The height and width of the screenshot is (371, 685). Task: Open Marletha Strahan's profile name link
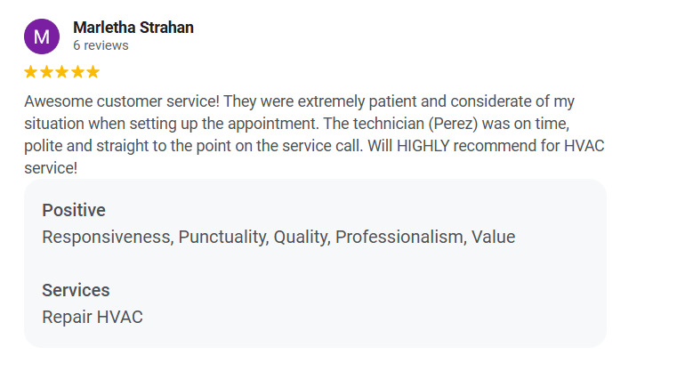tap(133, 28)
